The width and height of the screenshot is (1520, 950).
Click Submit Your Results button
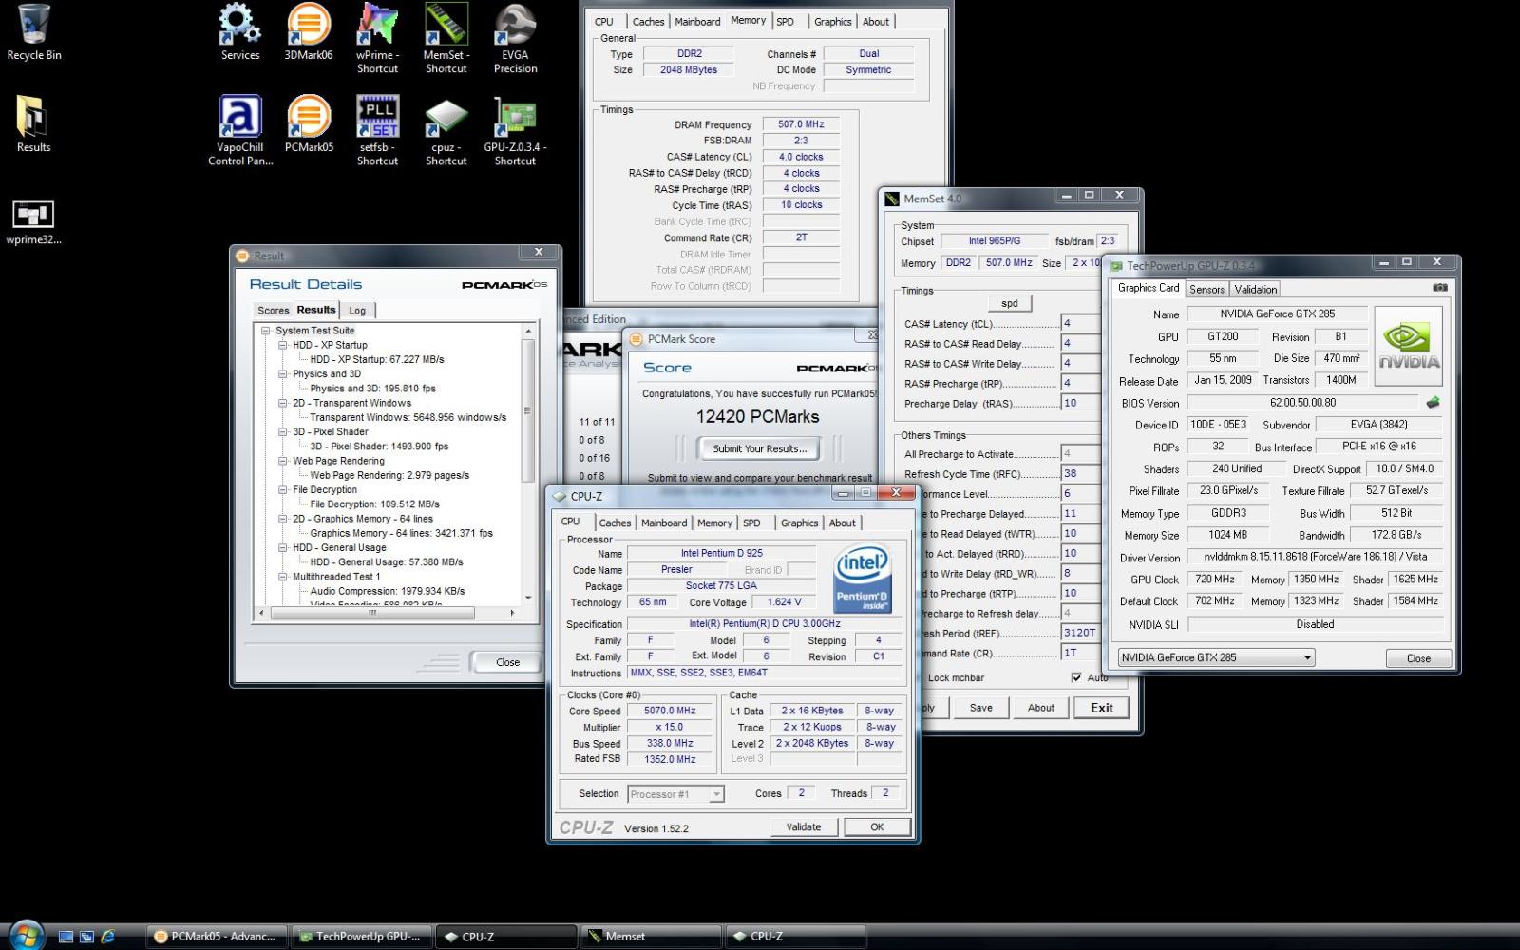tap(759, 448)
